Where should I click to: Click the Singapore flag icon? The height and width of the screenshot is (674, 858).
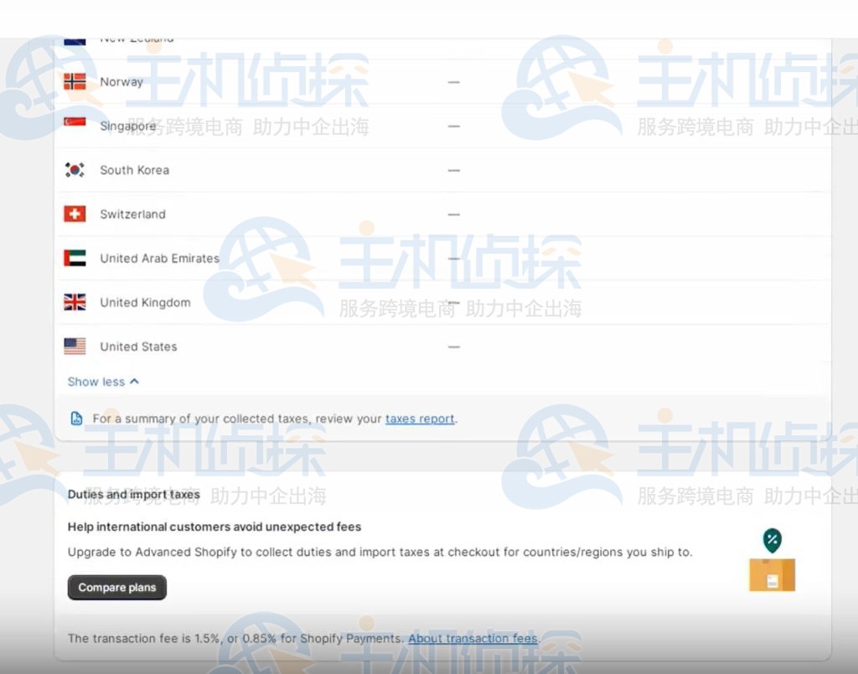75,126
